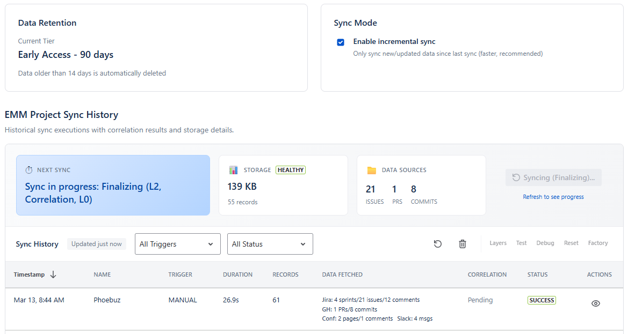628x334 pixels.
Task: Click the Refresh to see progress link
Action: [553, 197]
